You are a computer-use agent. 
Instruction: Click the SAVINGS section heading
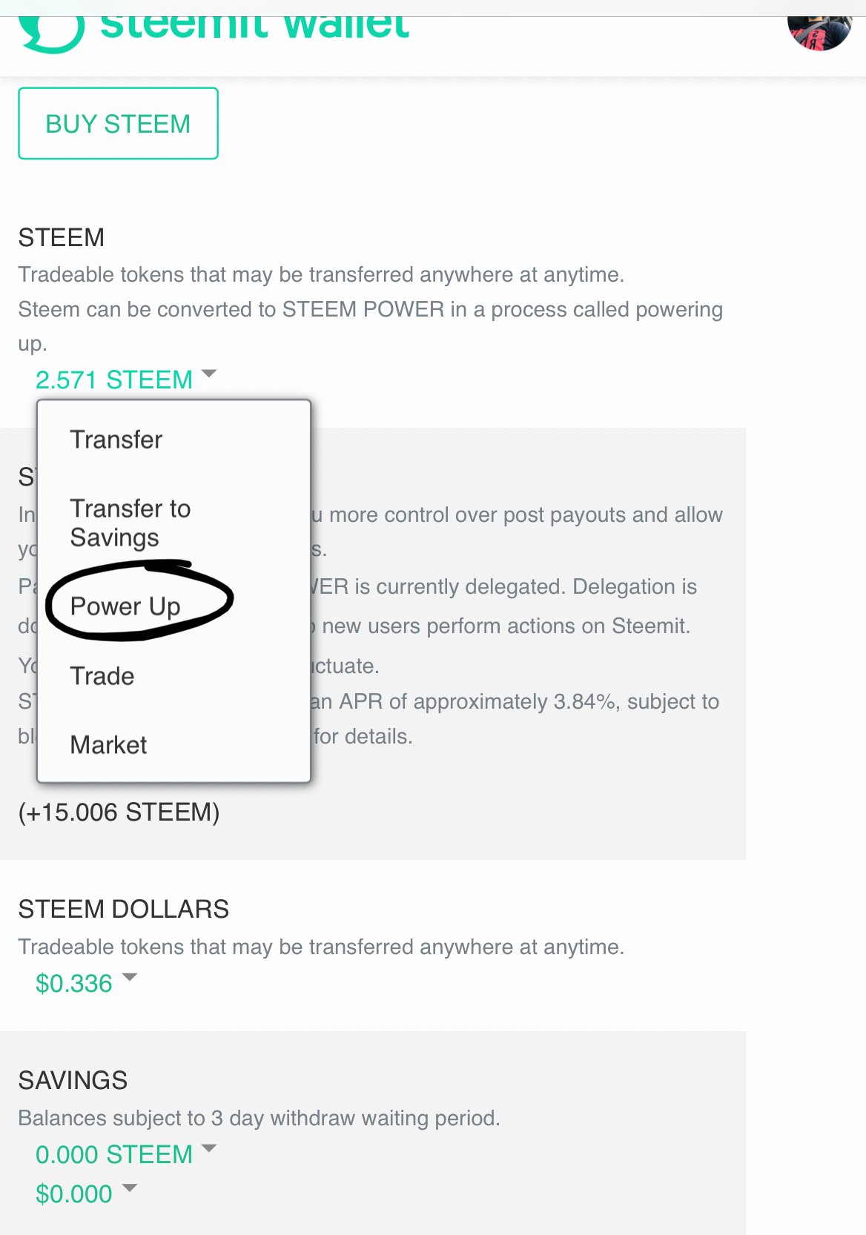[x=73, y=1080]
